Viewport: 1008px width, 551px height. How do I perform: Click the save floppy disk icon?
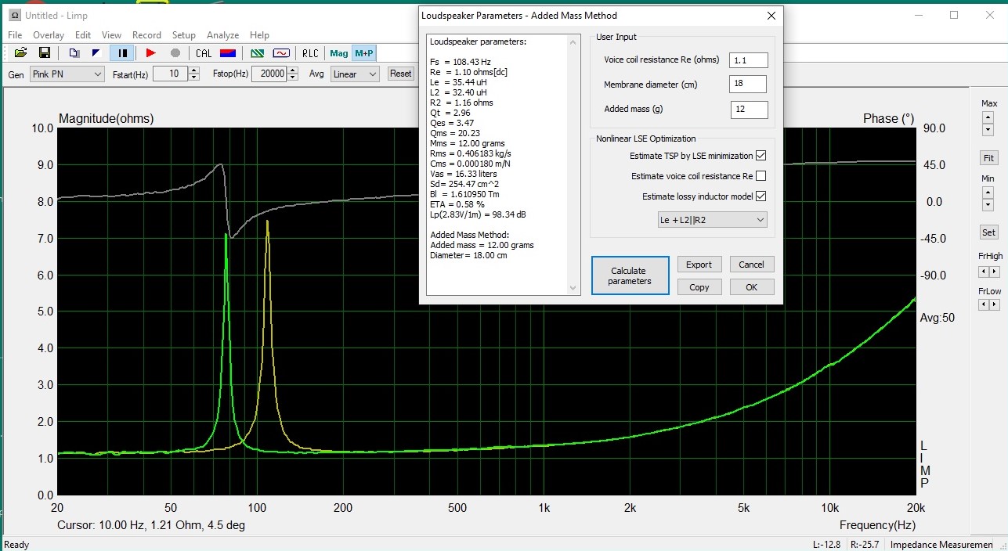click(45, 53)
